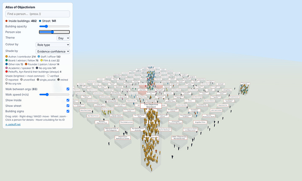Toggle the Show street checkbox

[68, 106]
